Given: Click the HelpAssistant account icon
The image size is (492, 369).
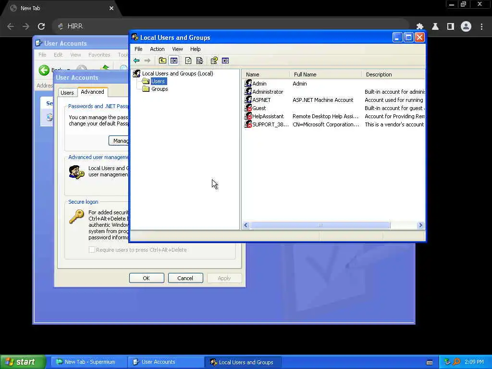Looking at the screenshot, I should (x=248, y=116).
